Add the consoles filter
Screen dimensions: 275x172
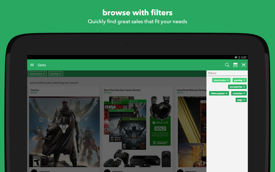pos(239,93)
